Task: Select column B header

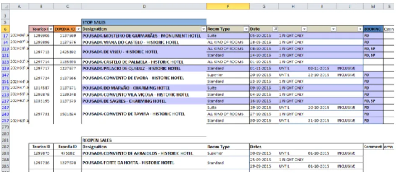Action: pyautogui.click(x=41, y=7)
